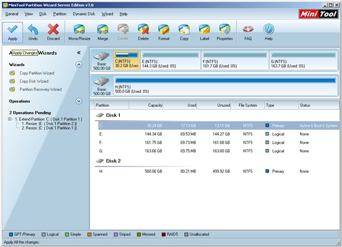This screenshot has height=247, width=342.
Task: Select the H:(NTFS) 500.0 GB partition block
Action: (225, 86)
